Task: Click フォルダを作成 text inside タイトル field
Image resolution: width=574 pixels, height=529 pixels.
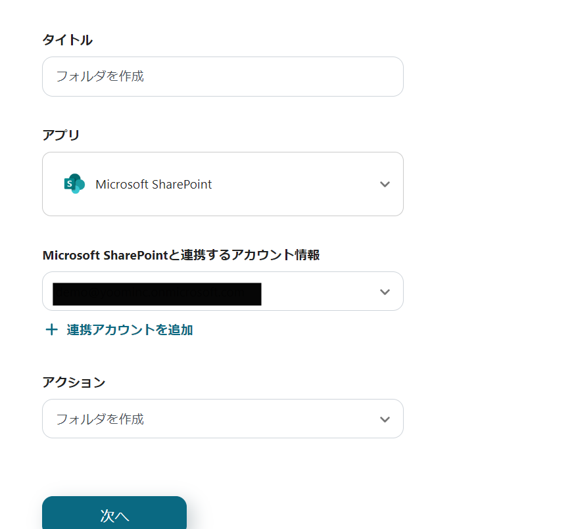Action: 100,76
